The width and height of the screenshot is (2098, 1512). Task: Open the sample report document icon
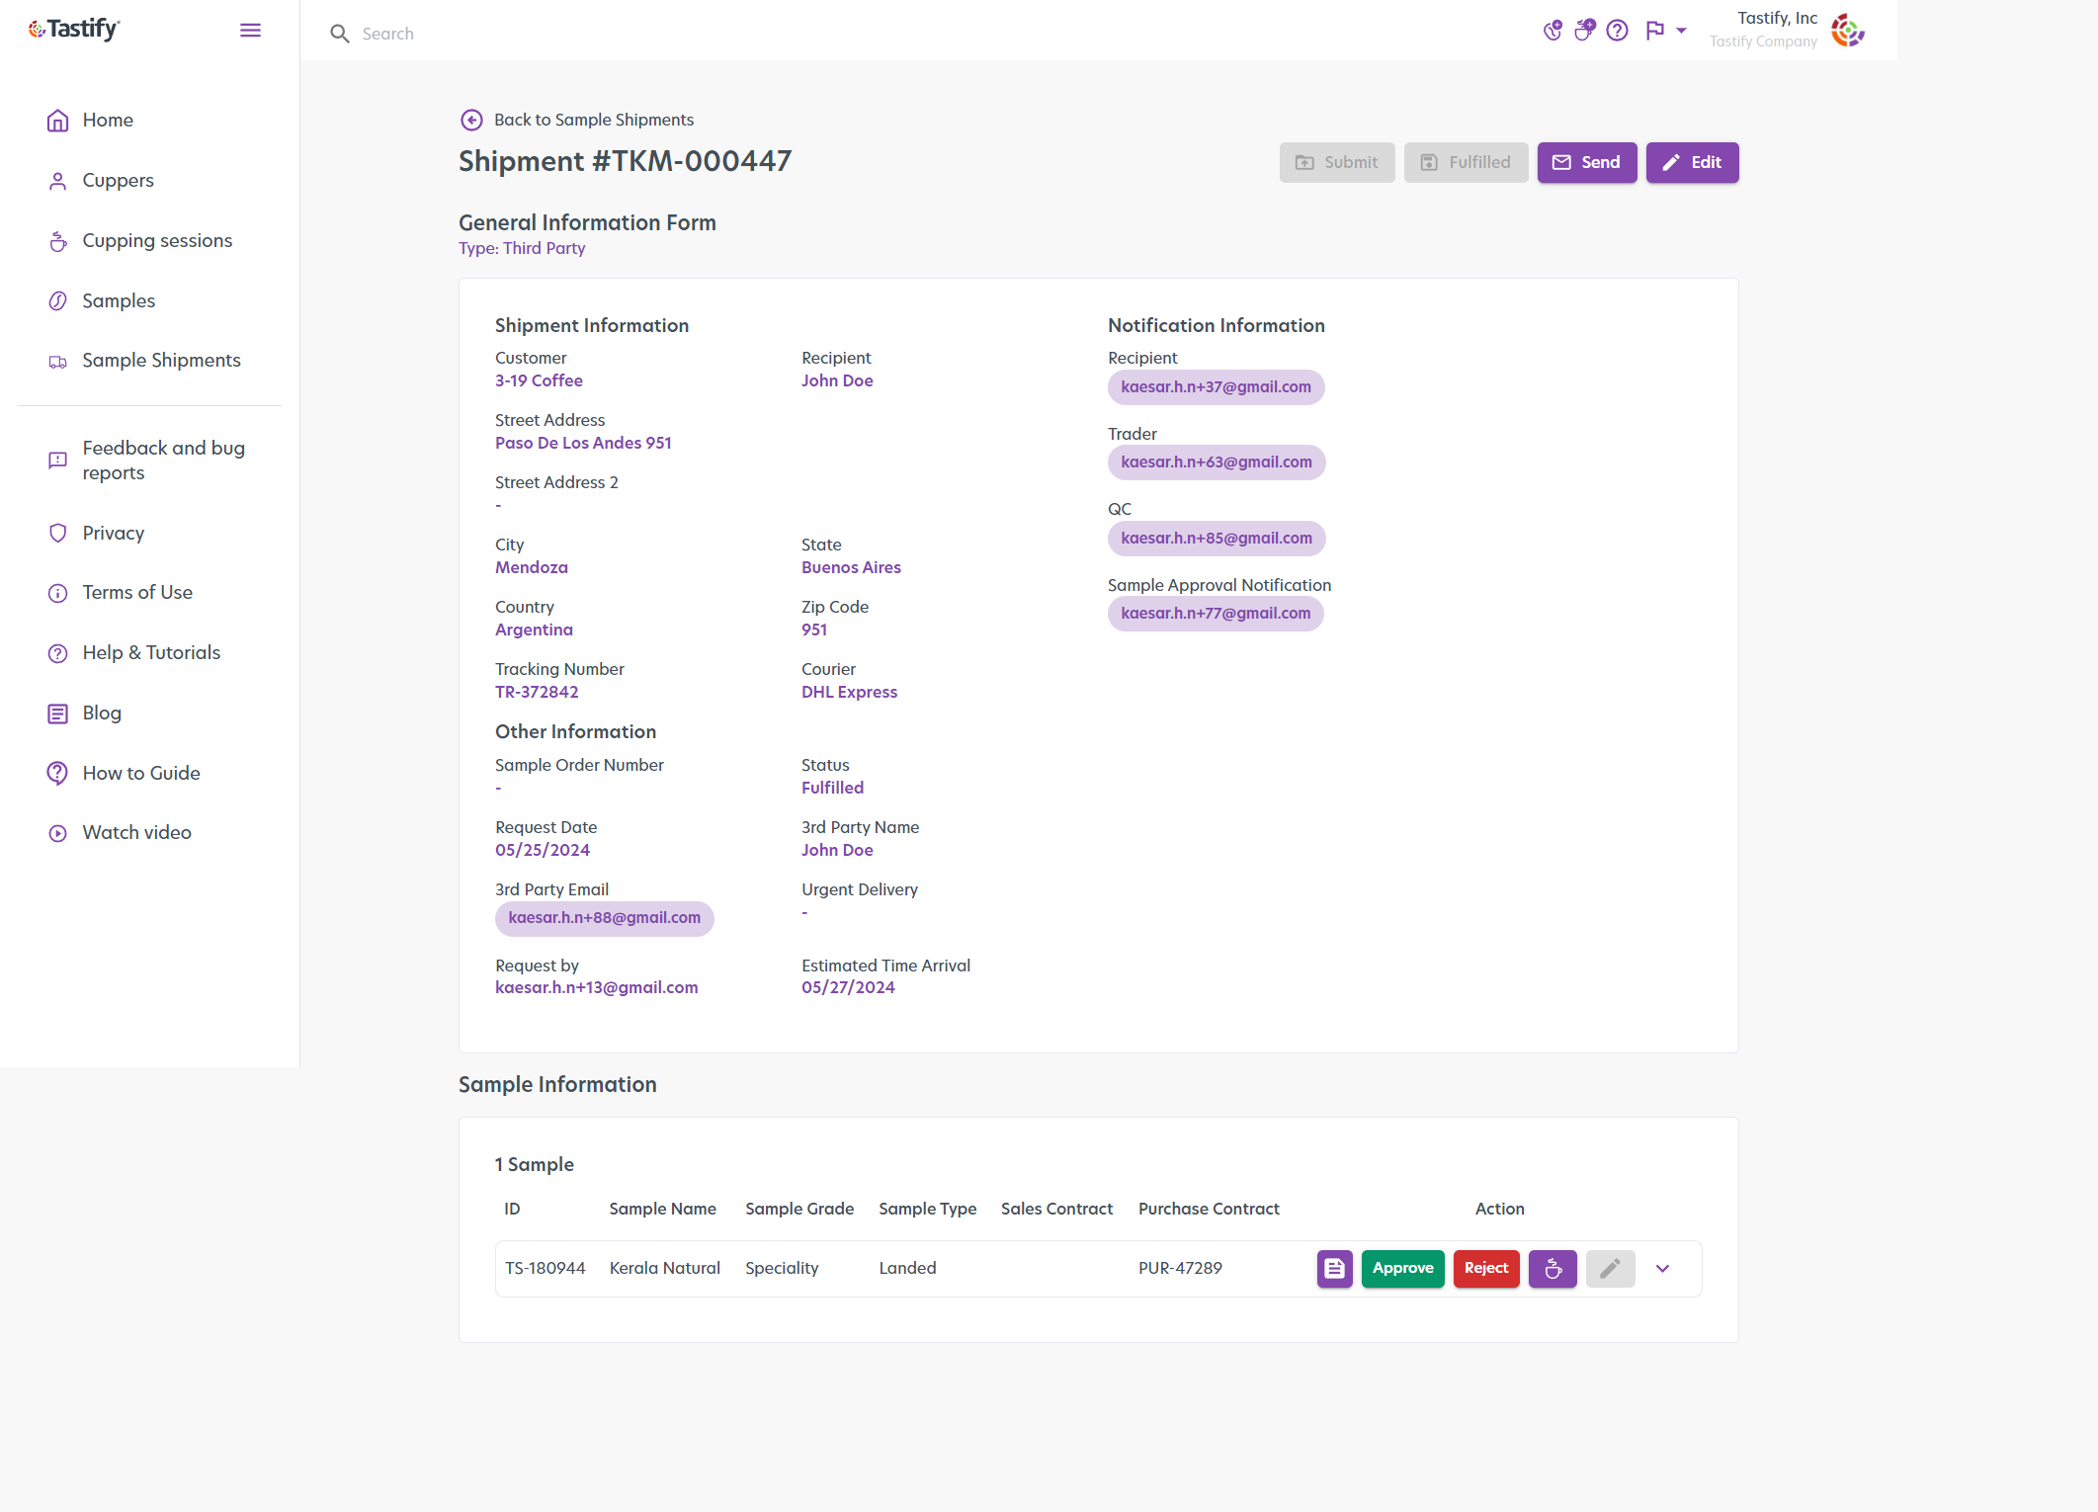coord(1334,1268)
